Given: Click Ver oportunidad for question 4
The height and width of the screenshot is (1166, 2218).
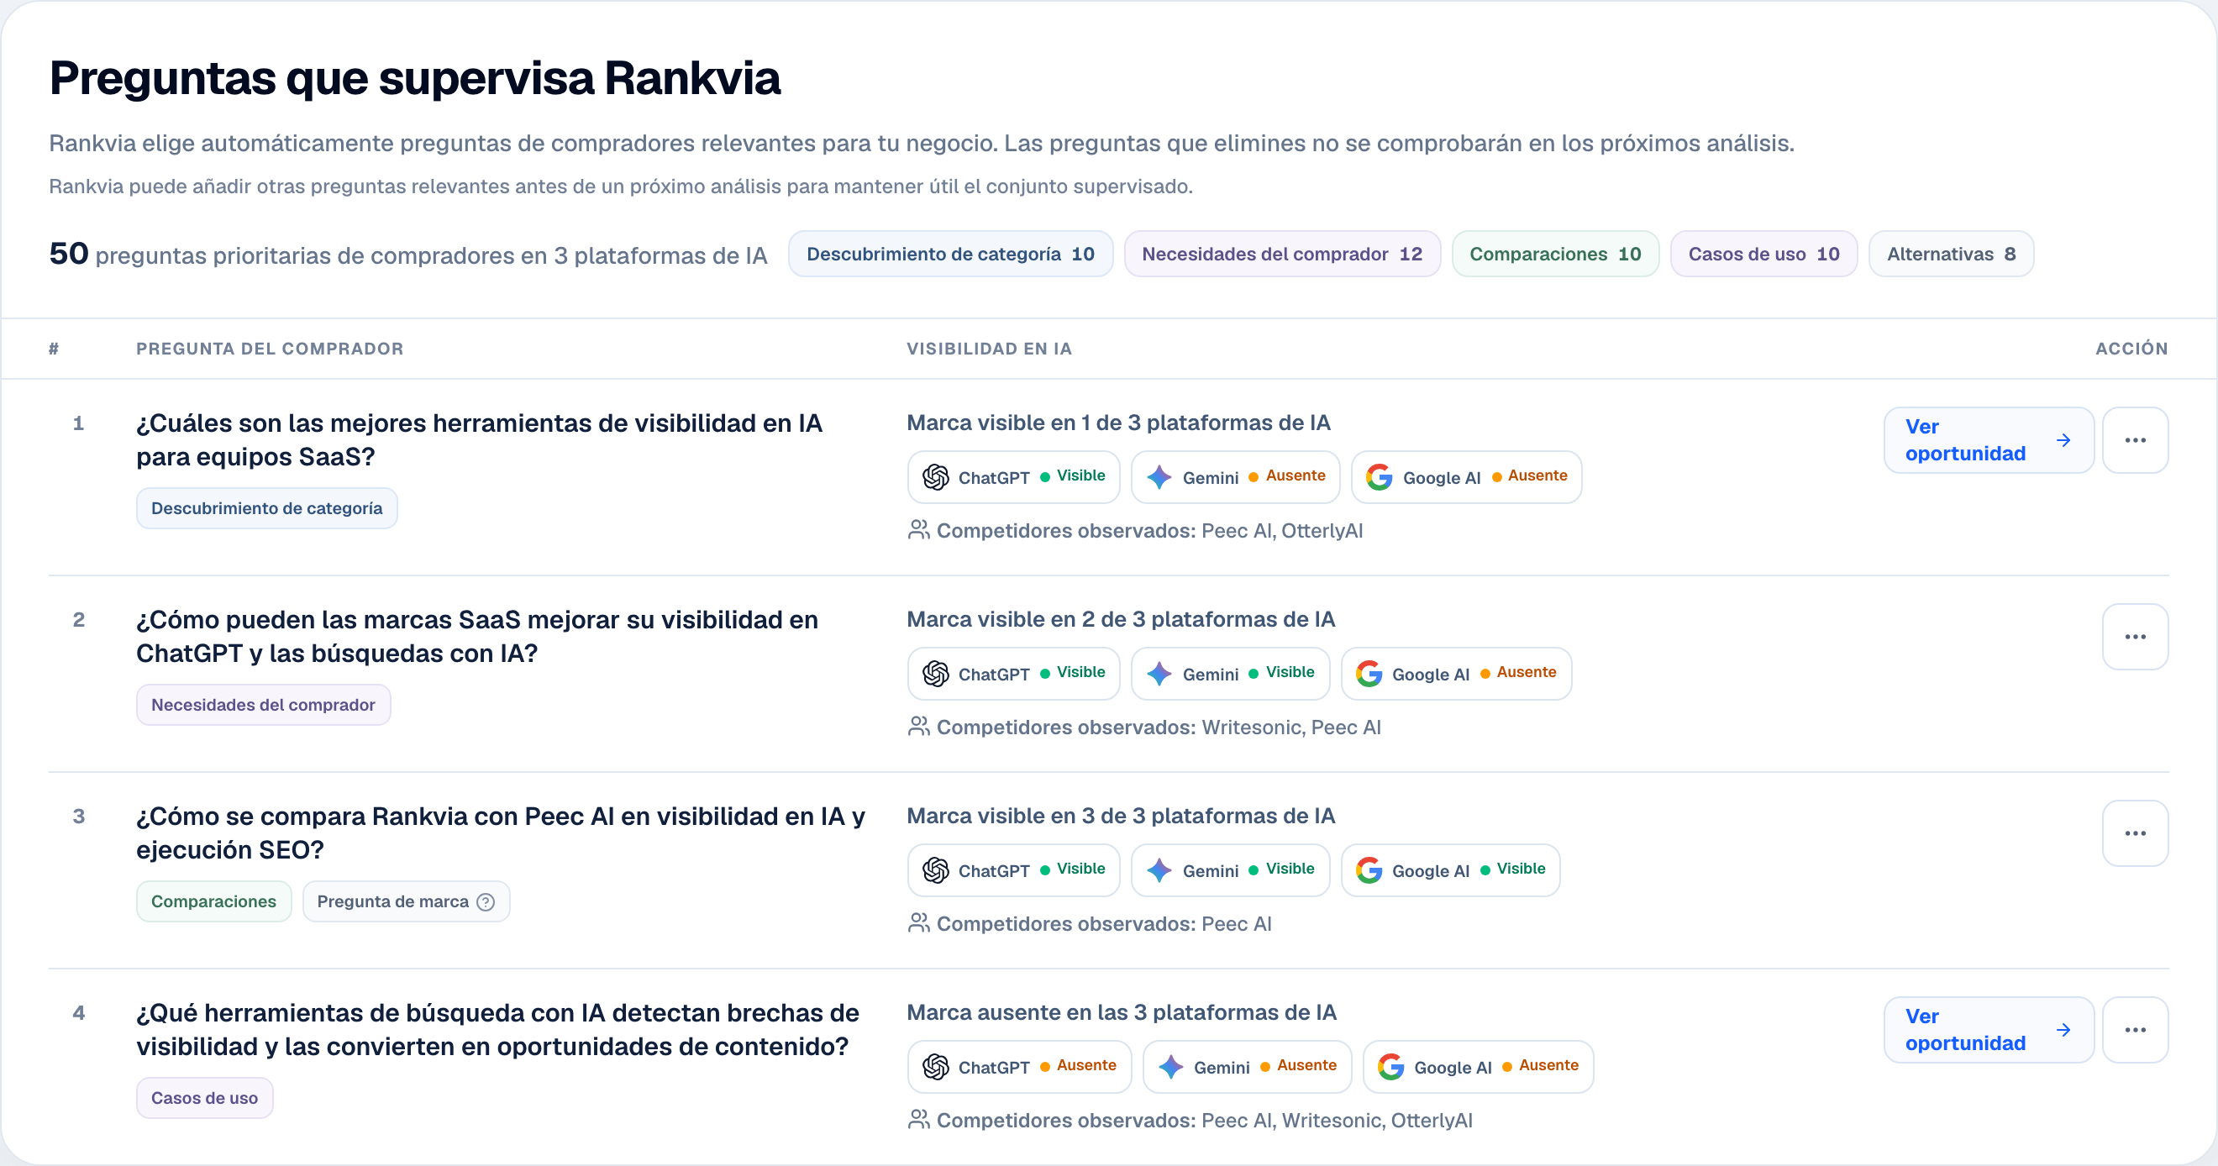Looking at the screenshot, I should click(x=1988, y=1029).
